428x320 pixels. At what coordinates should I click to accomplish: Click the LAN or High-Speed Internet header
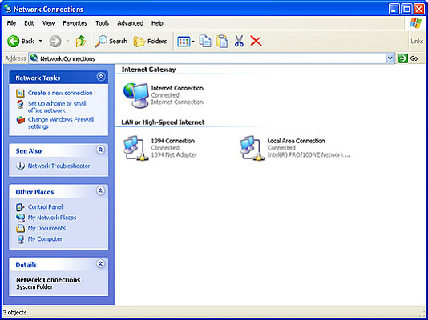(x=163, y=122)
